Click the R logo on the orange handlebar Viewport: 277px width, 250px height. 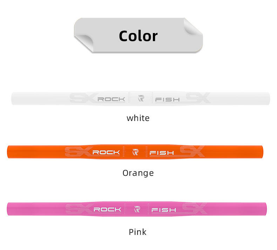pyautogui.click(x=135, y=152)
